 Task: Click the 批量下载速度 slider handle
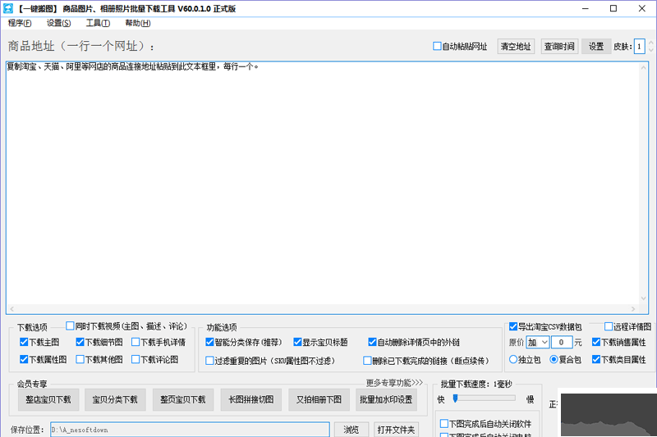point(456,398)
